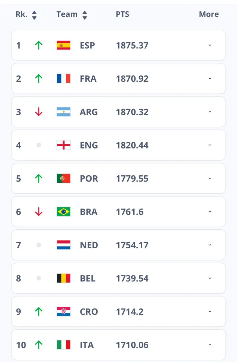The height and width of the screenshot is (362, 237).
Task: Click the Italy flag icon
Action: click(64, 345)
